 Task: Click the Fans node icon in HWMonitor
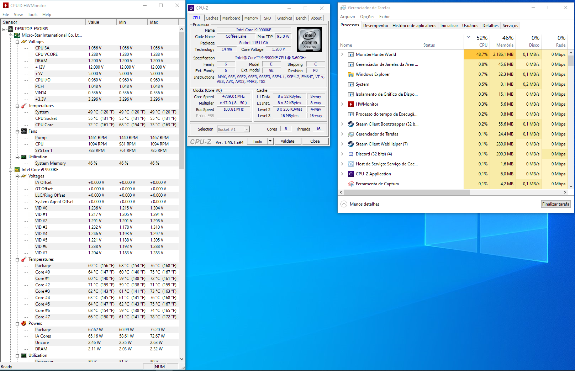(24, 131)
